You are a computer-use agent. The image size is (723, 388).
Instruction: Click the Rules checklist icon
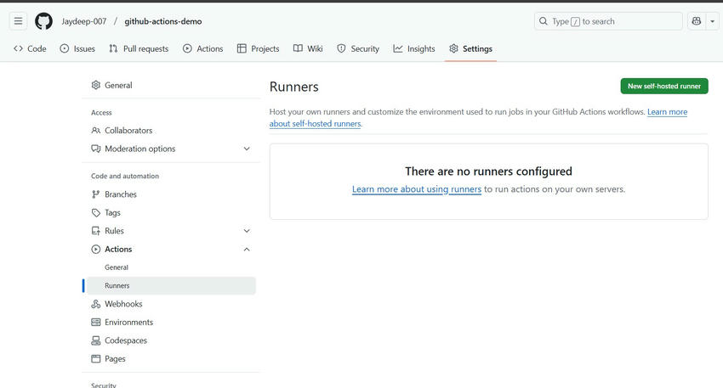coord(95,231)
